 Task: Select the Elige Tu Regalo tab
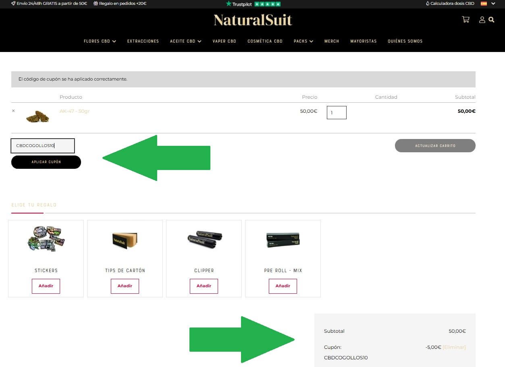(34, 205)
